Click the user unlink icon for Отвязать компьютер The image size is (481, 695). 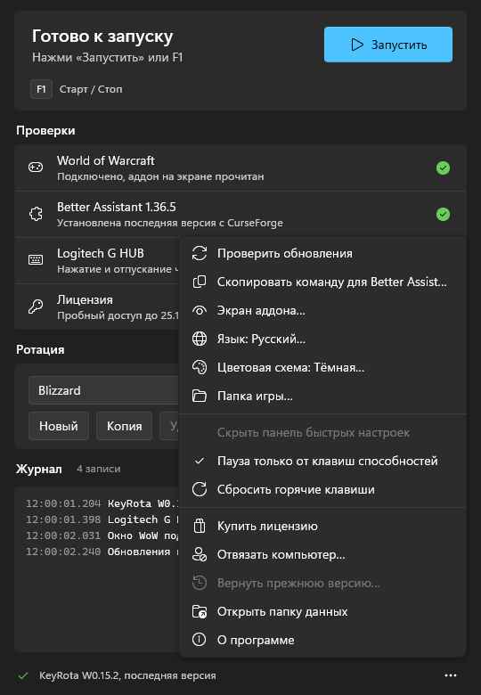(x=200, y=554)
